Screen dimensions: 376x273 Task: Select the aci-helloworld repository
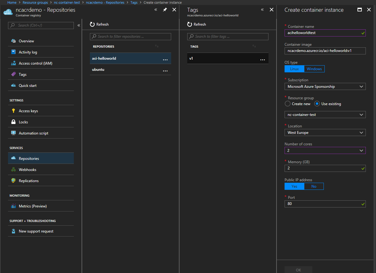pos(130,58)
